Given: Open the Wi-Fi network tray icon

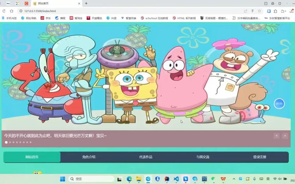Looking at the screenshot, I should click(275, 179).
